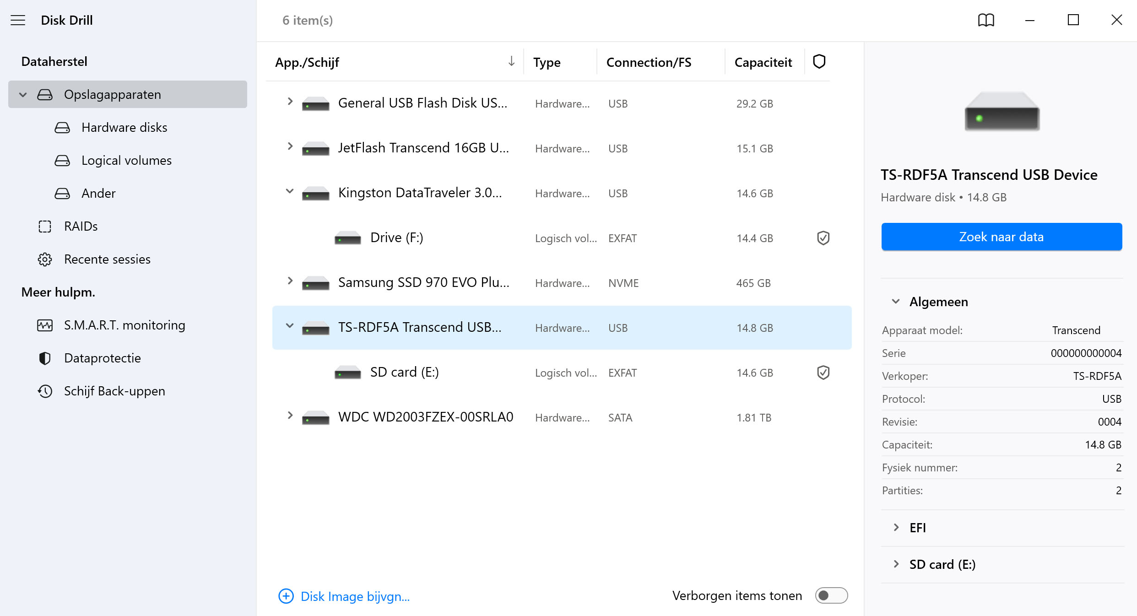Expand Samsung SSD 970 EVO Plus row

pos(289,281)
